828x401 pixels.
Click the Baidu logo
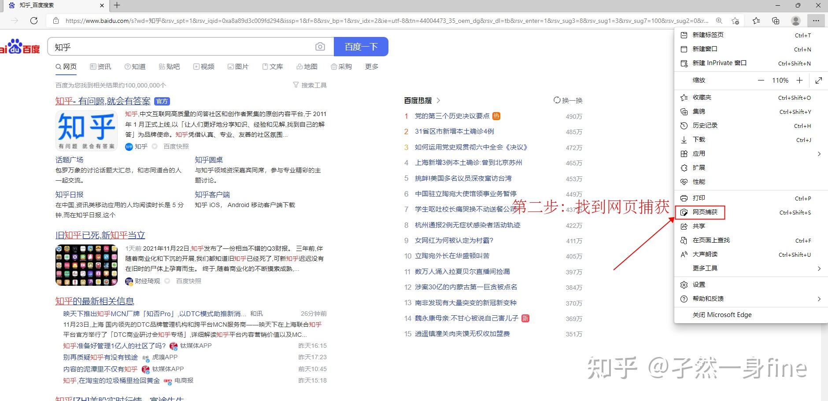(x=20, y=47)
